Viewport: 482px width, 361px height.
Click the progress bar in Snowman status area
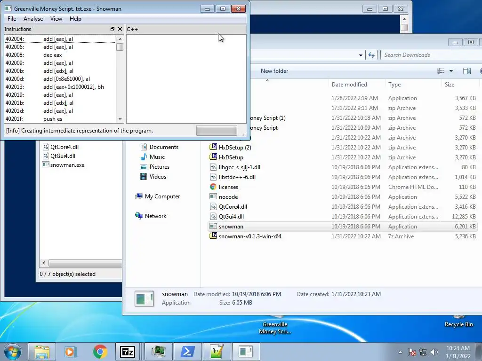(x=217, y=131)
